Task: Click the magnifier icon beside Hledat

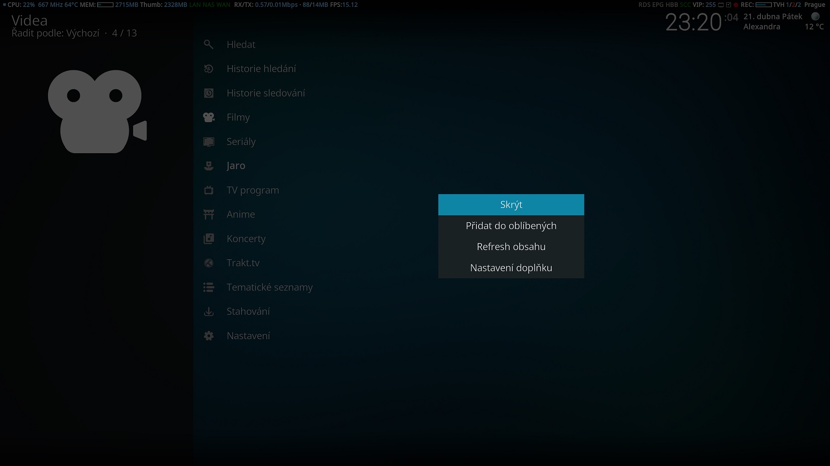Action: click(209, 44)
